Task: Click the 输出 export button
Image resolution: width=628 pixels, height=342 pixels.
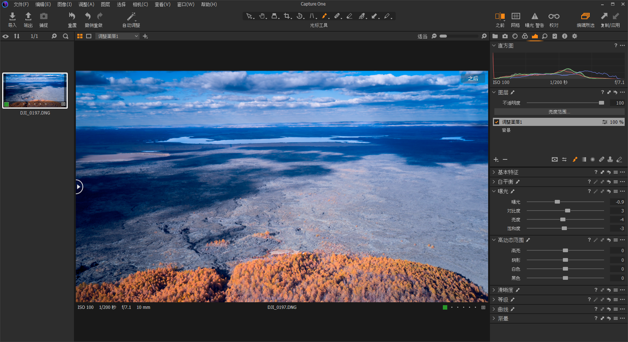Action: point(28,20)
